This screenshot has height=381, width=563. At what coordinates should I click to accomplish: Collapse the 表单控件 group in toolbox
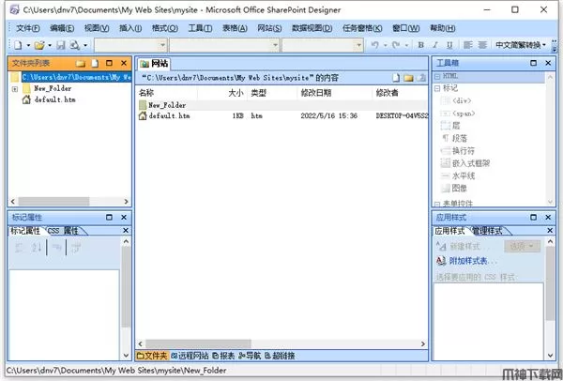tap(437, 204)
